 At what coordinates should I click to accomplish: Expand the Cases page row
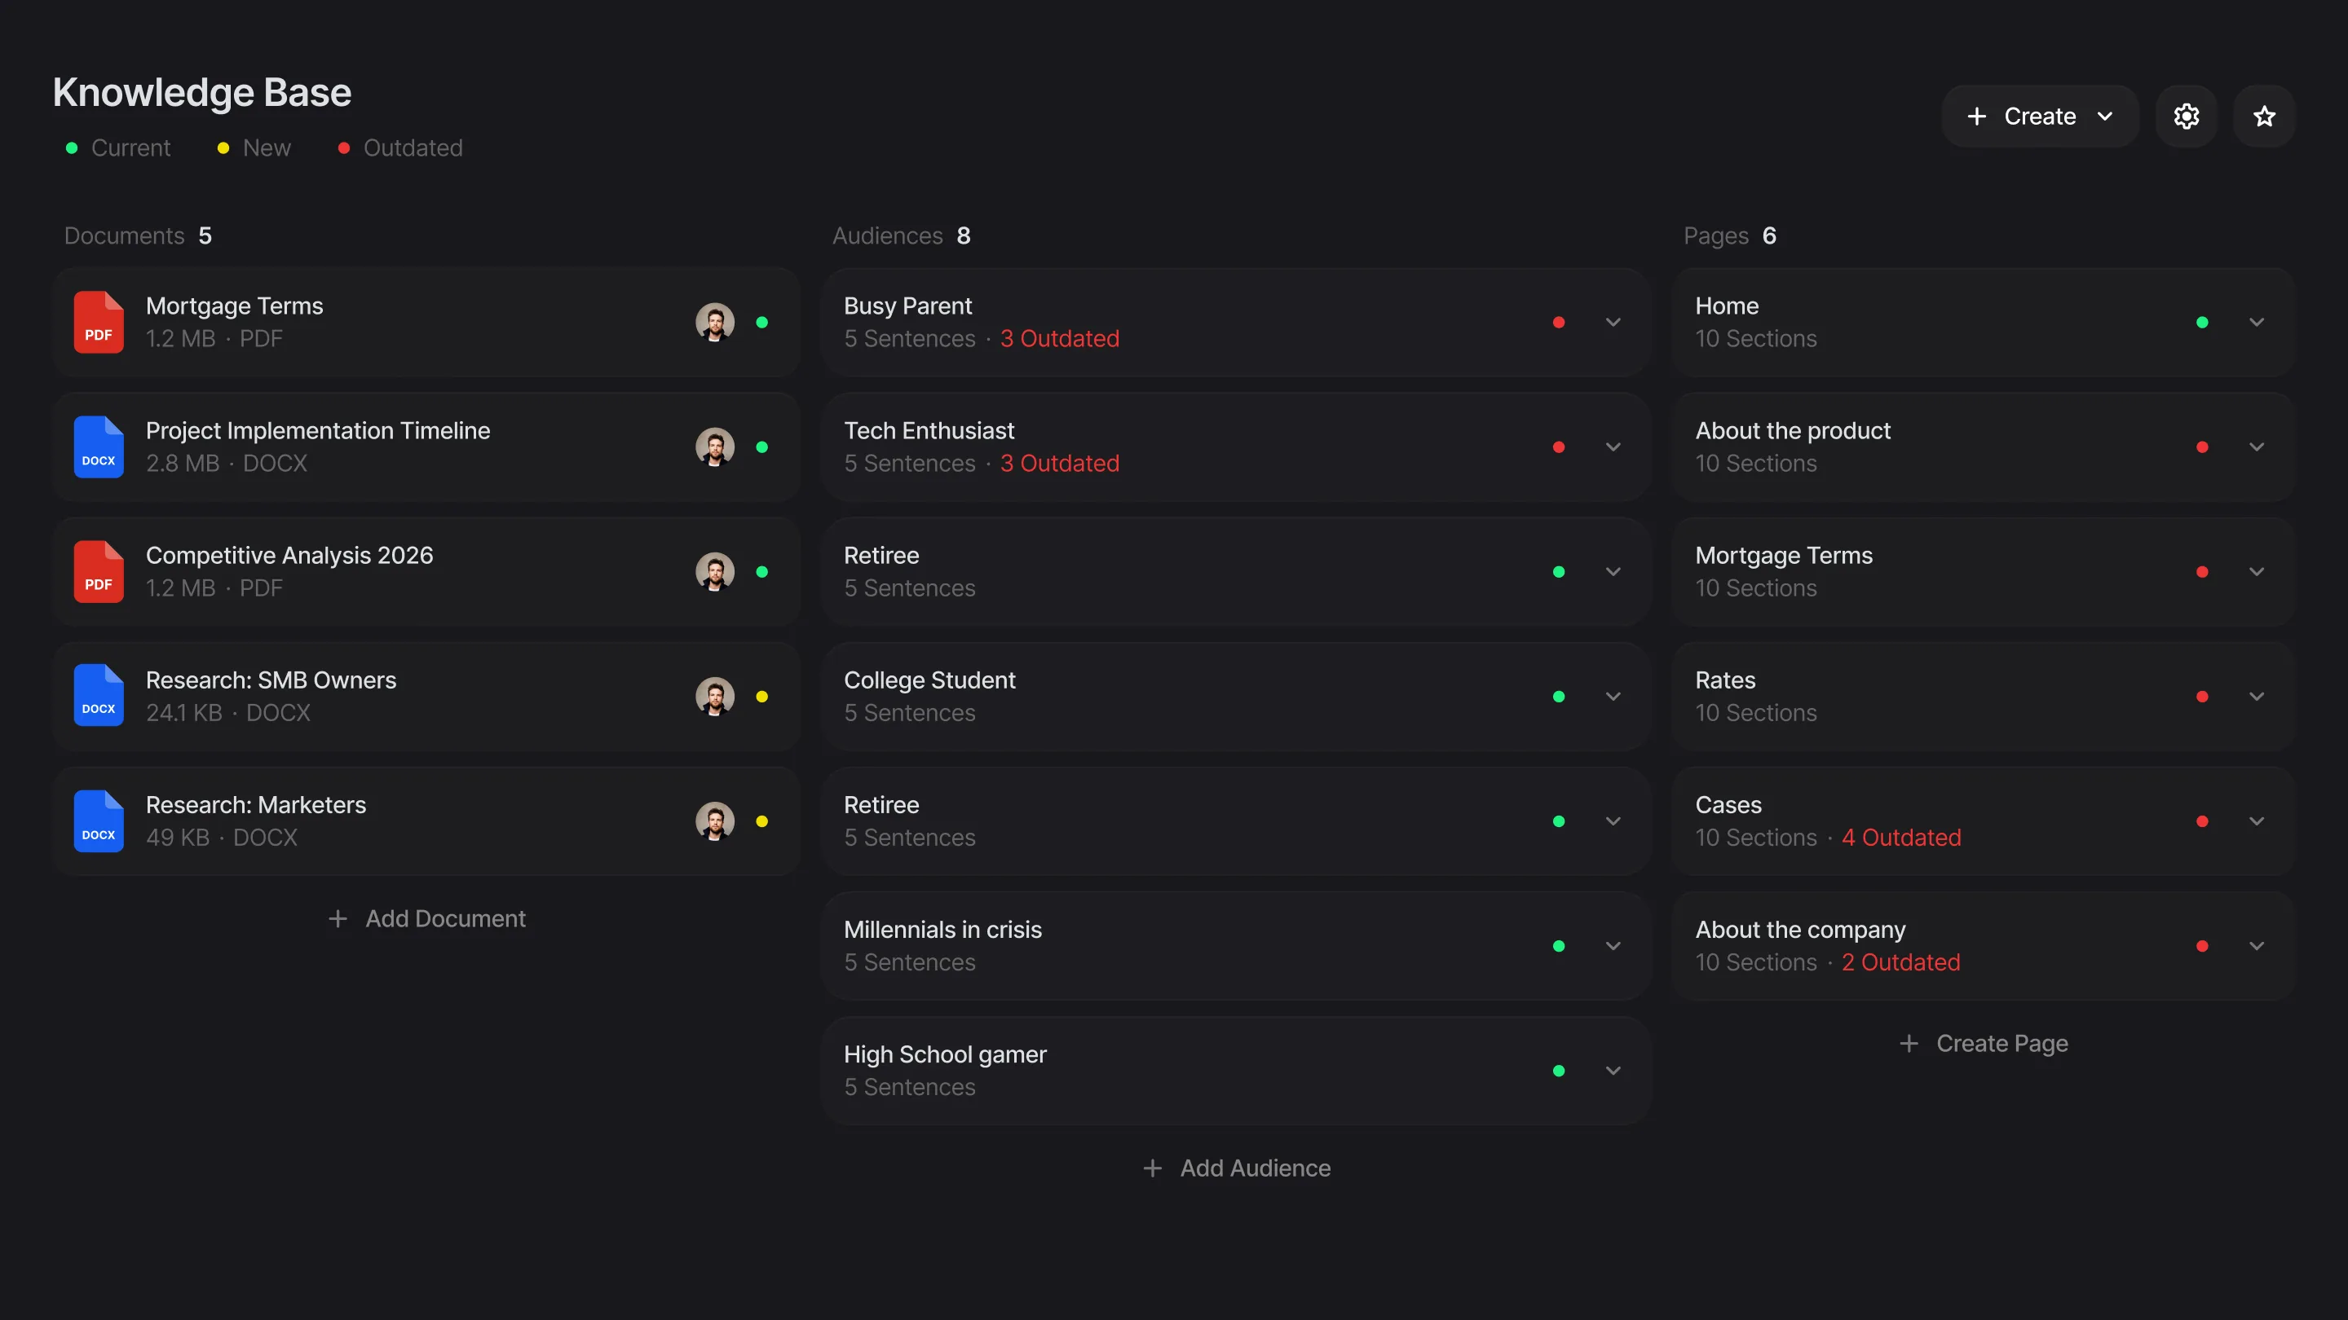point(2256,821)
